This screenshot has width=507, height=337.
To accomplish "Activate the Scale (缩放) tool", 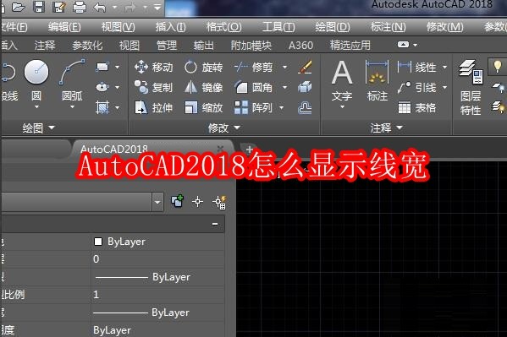I will (203, 107).
